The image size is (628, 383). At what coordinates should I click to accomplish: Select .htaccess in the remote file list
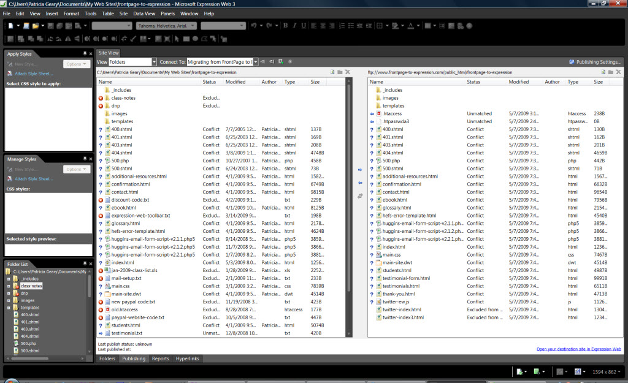pyautogui.click(x=392, y=113)
